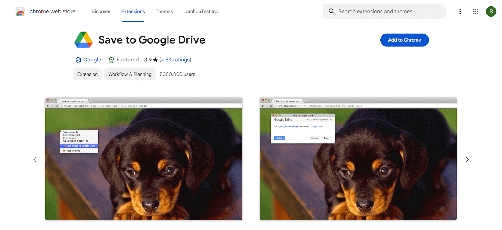Click the Featured label text
502x230 pixels.
(x=127, y=60)
